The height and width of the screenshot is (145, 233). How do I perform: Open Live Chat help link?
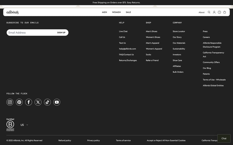pos(123,31)
